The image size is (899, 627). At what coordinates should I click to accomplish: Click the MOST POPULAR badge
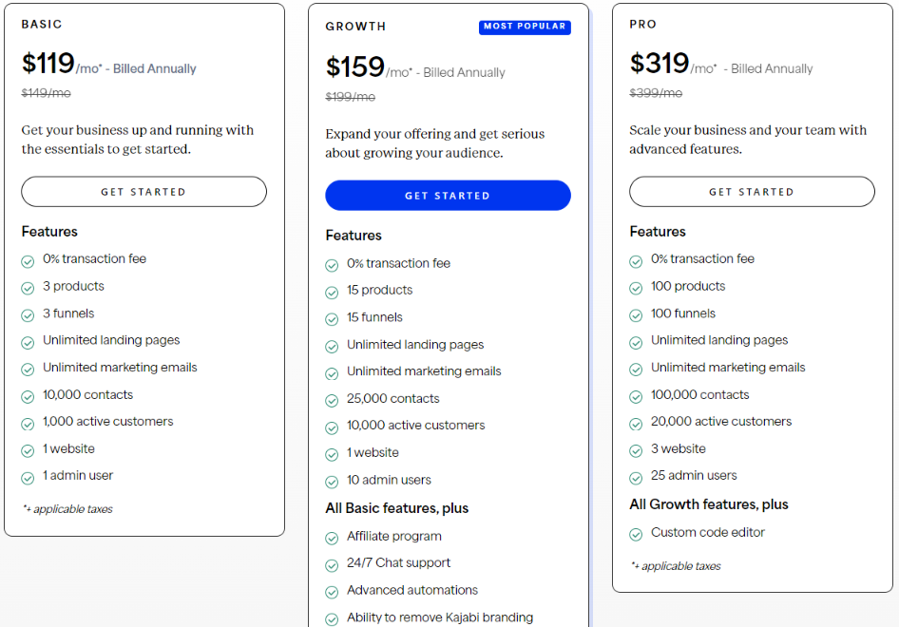(525, 27)
